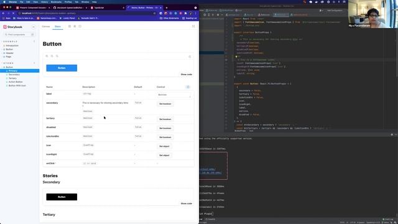
Task: Collapse the EXAMPLE section header
Action: [x=11, y=42]
